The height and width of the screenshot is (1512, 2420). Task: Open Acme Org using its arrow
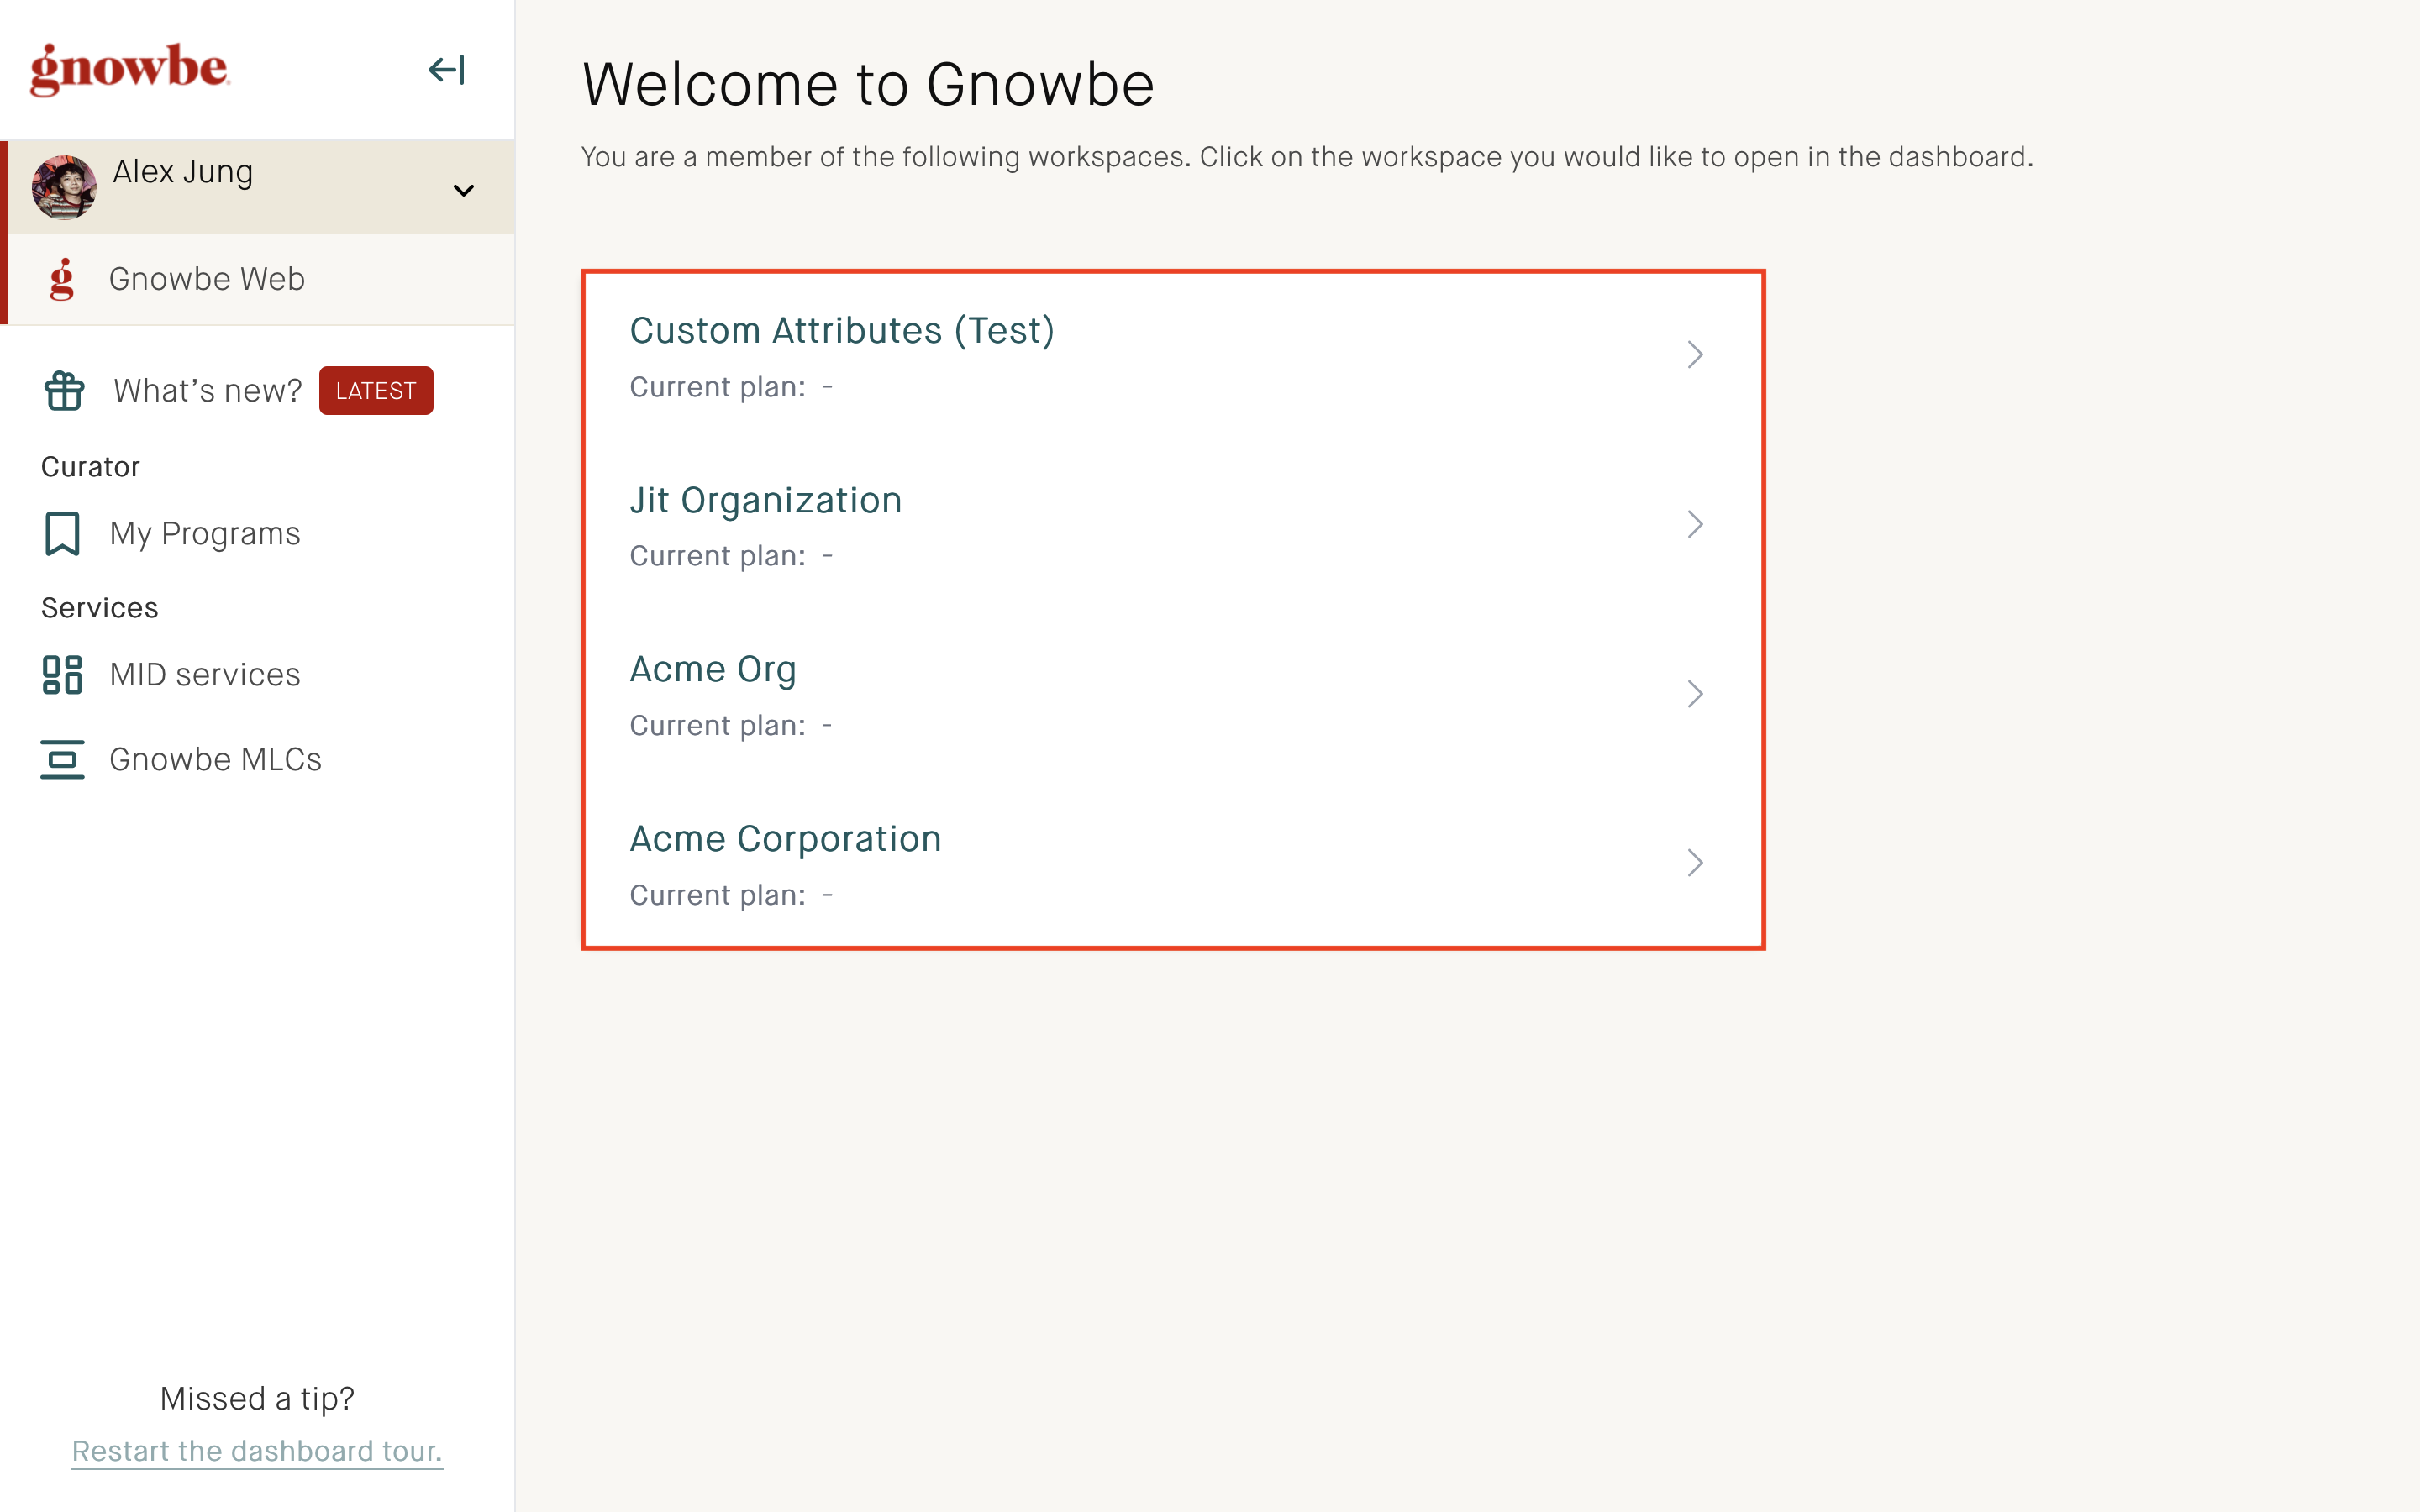coord(1694,693)
